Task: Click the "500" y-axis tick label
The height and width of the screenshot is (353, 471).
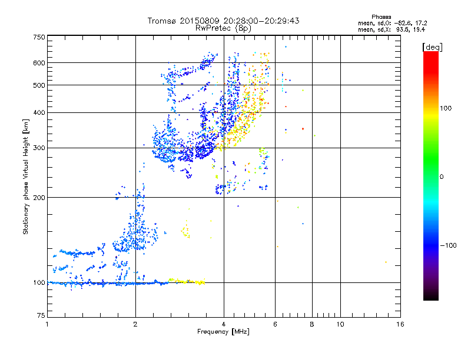Action: [39, 85]
